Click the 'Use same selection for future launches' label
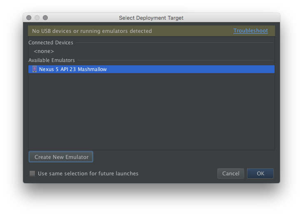Viewport: 303px width, 216px height. click(88, 173)
